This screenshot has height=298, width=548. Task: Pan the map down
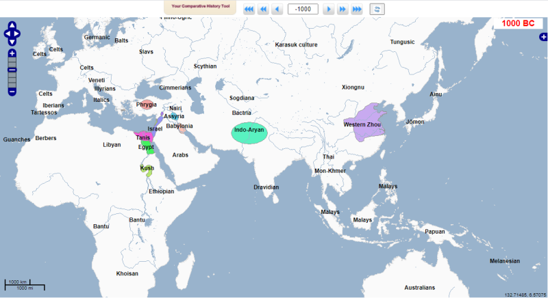point(12,42)
